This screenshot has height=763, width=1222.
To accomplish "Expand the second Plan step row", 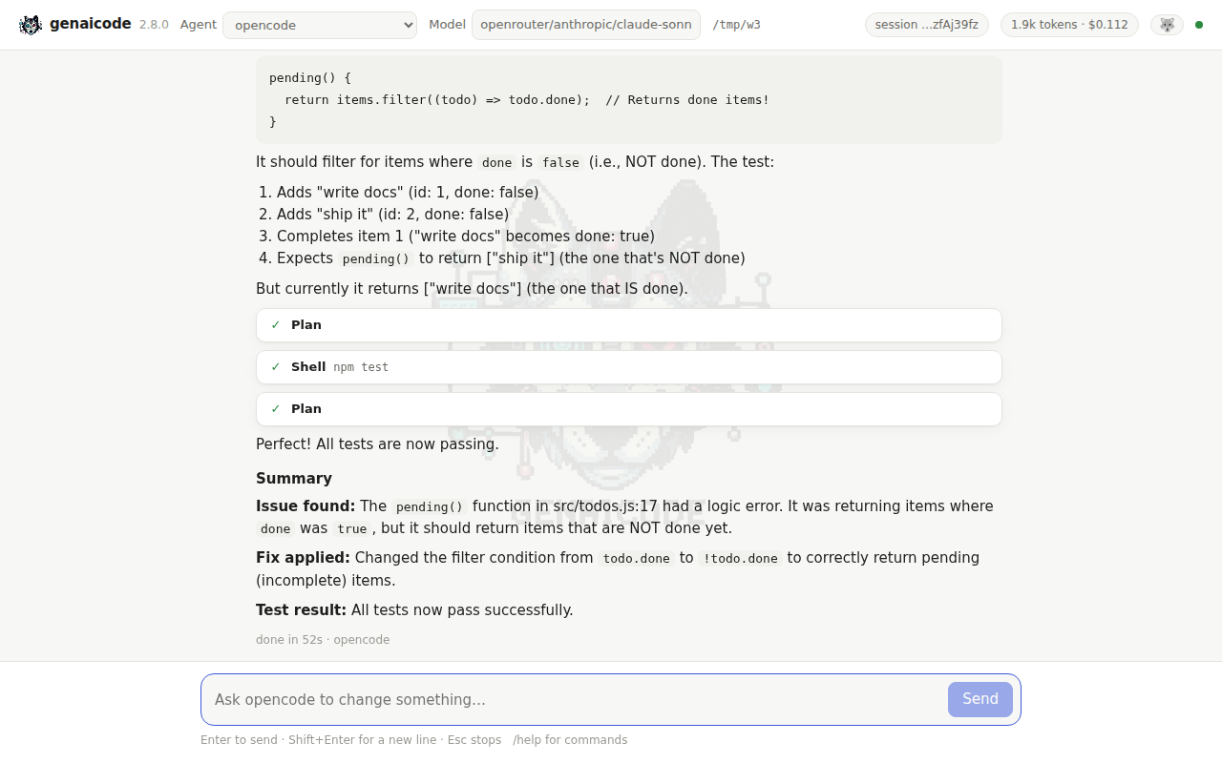I will pos(629,409).
